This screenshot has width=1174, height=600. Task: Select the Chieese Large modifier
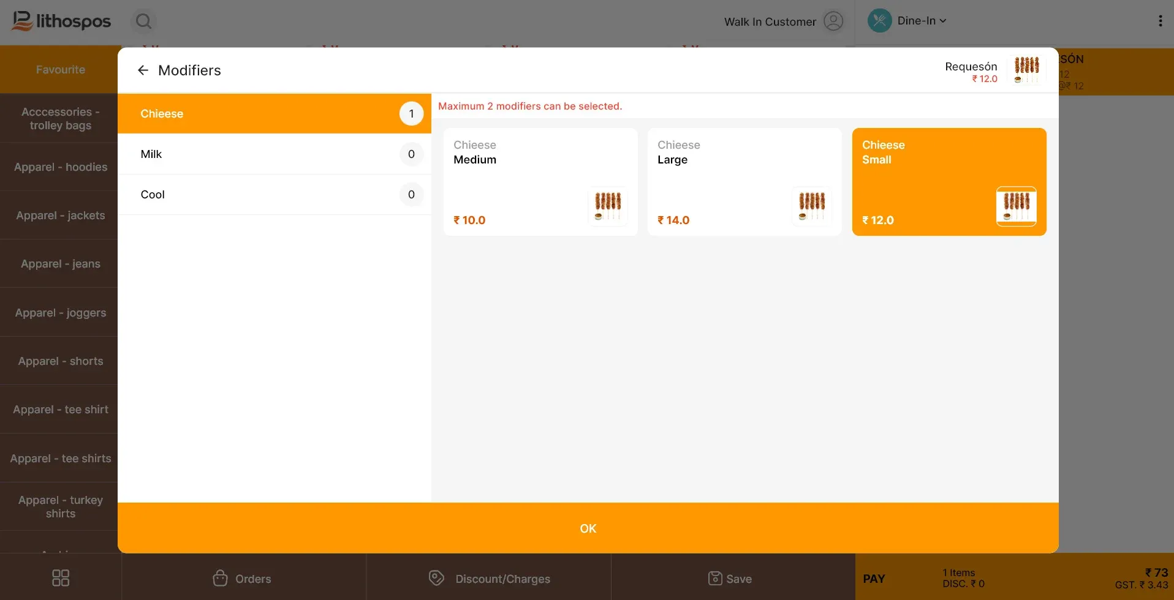coord(744,182)
